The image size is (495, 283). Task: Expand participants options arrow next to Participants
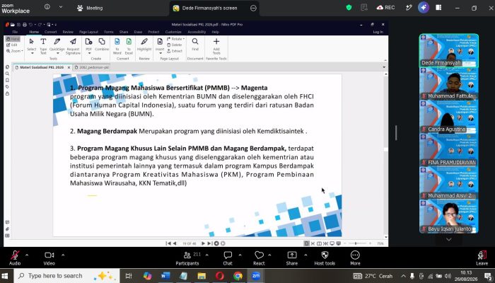click(206, 255)
